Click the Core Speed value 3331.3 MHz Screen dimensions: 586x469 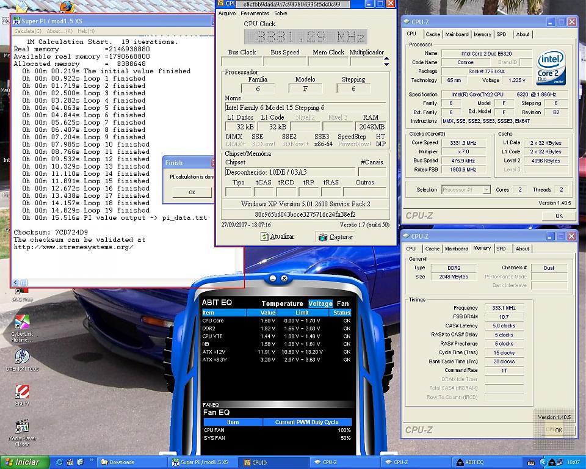(x=463, y=143)
